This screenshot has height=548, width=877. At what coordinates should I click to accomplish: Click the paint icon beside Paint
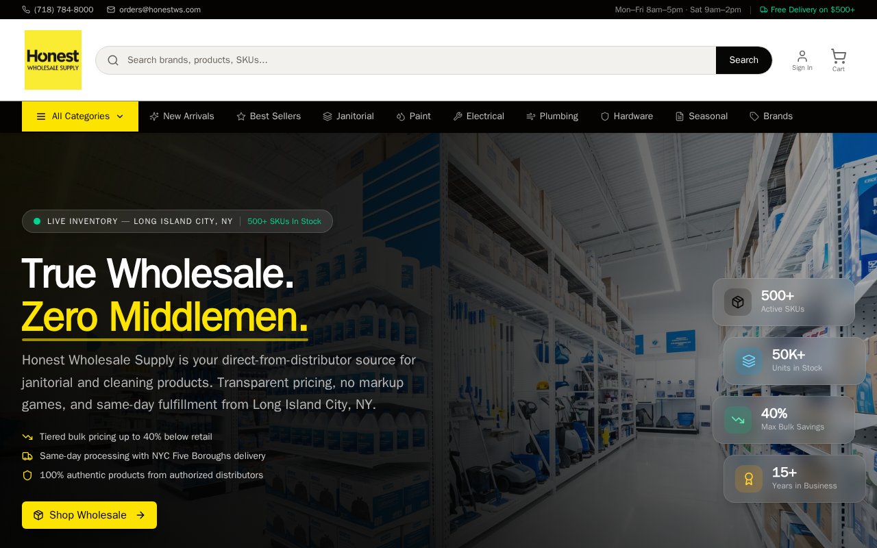tap(401, 116)
